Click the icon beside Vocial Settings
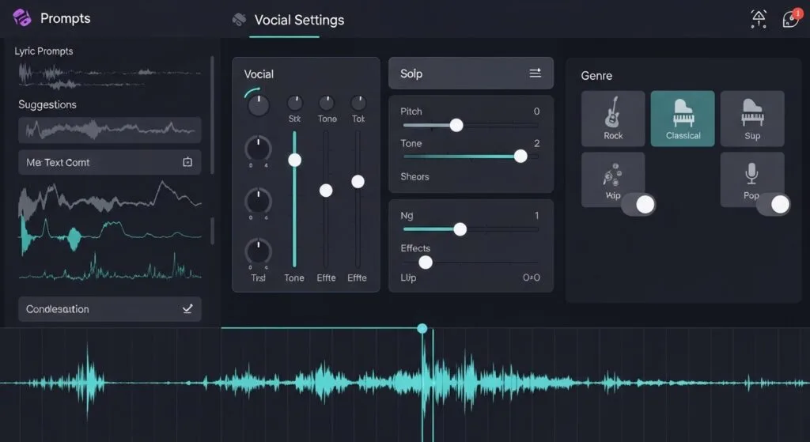The image size is (810, 442). 239,20
